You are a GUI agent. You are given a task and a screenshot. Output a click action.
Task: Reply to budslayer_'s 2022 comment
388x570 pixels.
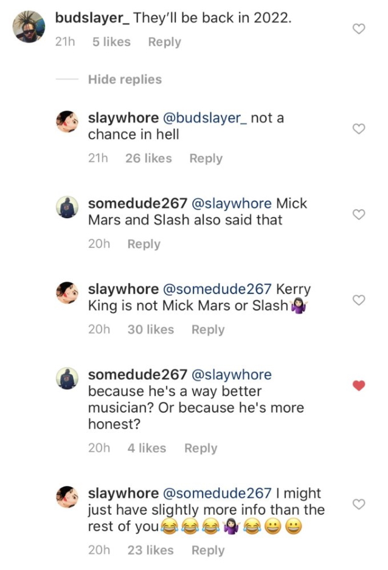pos(164,42)
